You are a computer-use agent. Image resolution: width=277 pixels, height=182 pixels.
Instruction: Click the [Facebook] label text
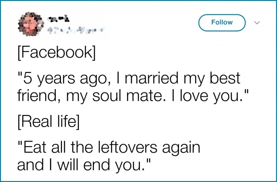tap(57, 55)
